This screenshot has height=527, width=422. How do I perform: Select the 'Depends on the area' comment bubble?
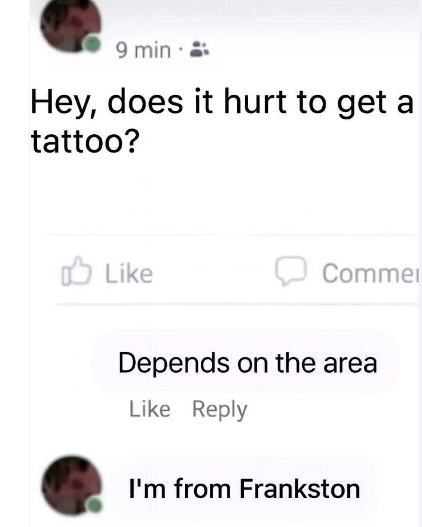click(x=246, y=361)
